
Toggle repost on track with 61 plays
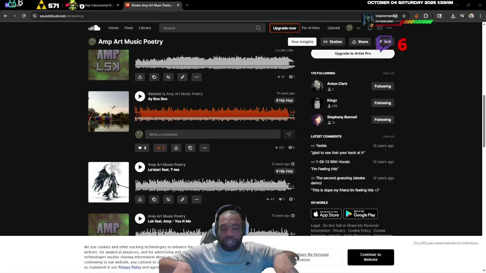pyautogui.click(x=168, y=77)
